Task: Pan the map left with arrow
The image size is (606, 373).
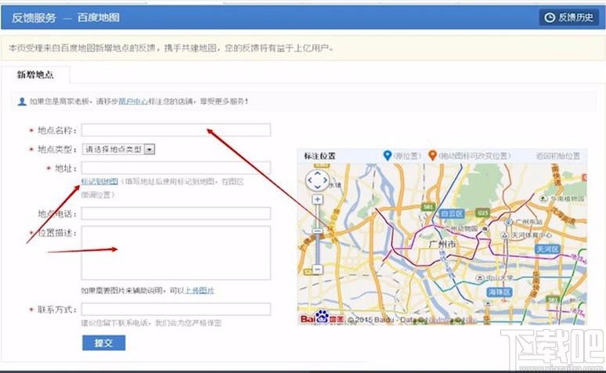Action: point(310,180)
